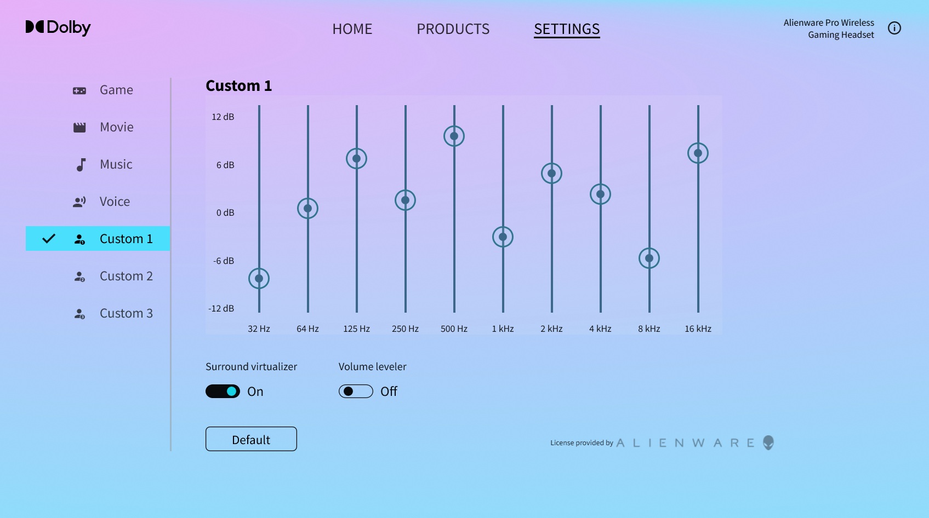929x518 pixels.
Task: Click the 2 kHz slider handle
Action: (x=551, y=174)
